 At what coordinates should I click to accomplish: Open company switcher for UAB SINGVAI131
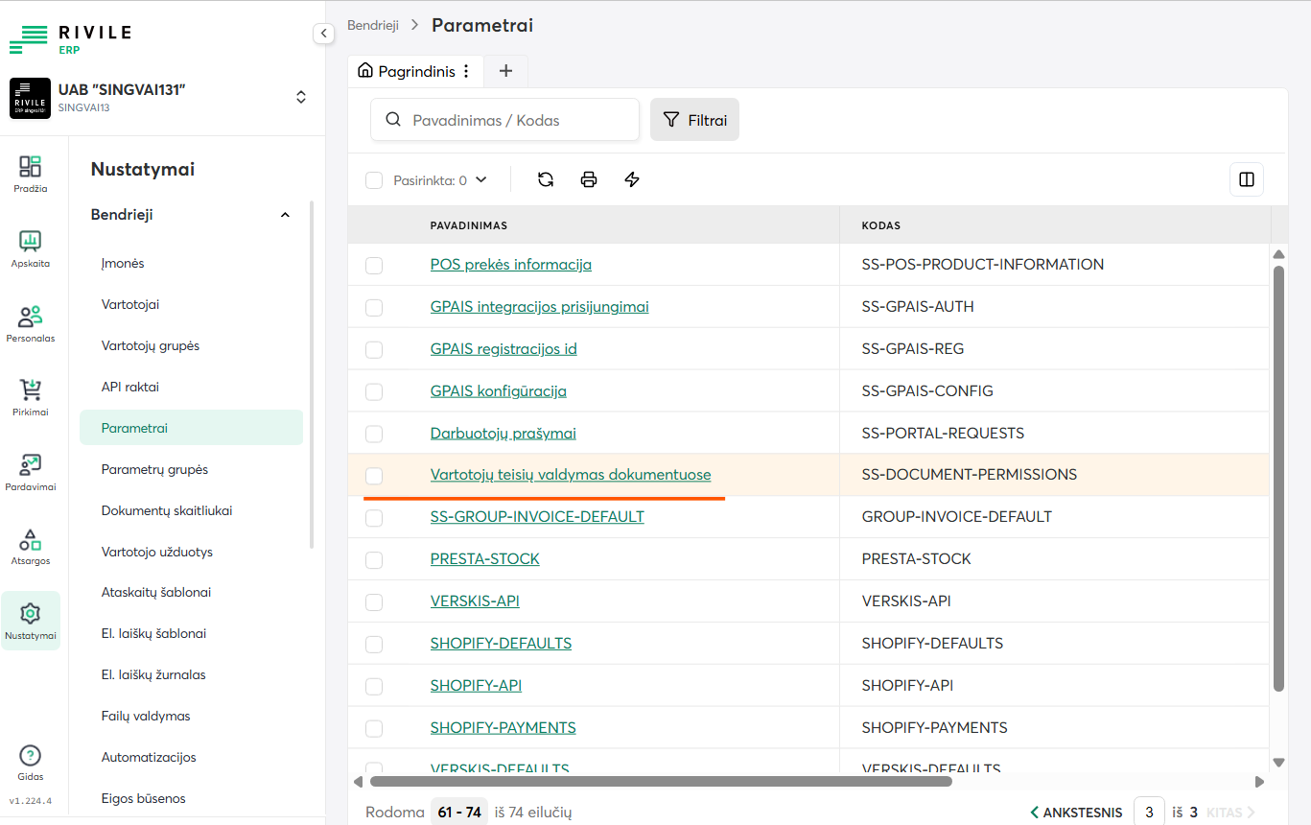click(301, 97)
